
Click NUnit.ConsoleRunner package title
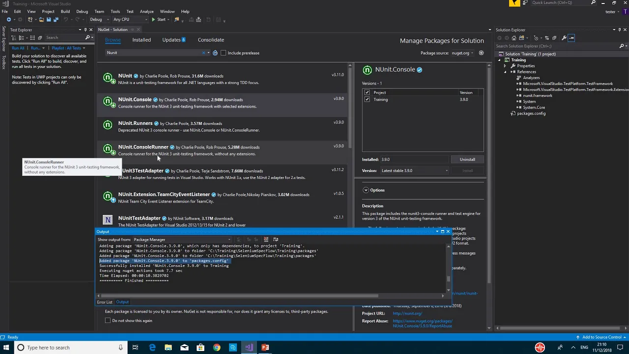pyautogui.click(x=143, y=147)
